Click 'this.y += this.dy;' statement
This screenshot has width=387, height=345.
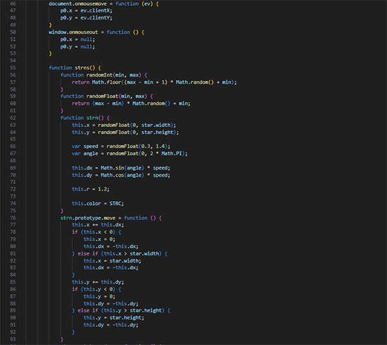coord(98,282)
